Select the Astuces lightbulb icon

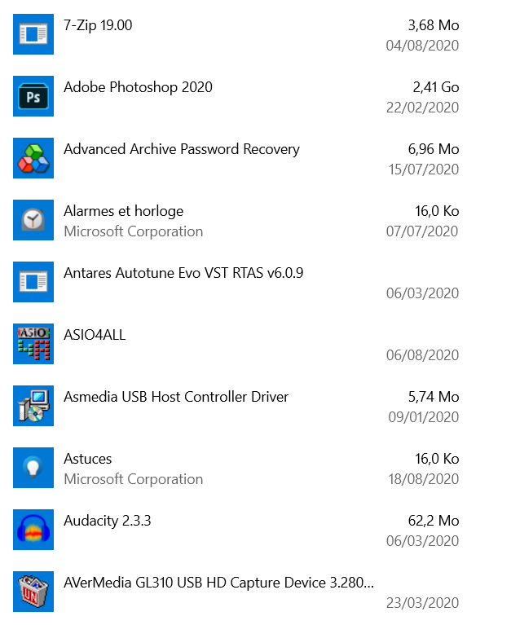tap(33, 468)
